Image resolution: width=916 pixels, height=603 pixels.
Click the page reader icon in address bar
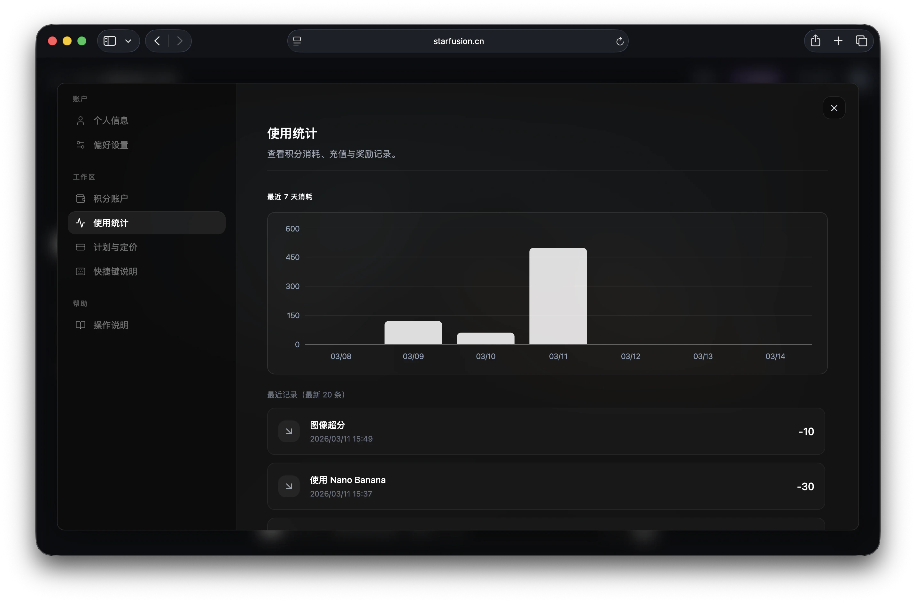(x=297, y=41)
